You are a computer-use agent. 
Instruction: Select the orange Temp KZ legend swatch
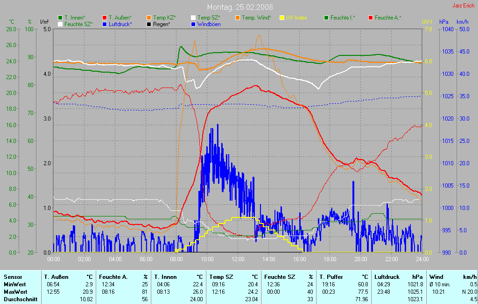pyautogui.click(x=149, y=18)
